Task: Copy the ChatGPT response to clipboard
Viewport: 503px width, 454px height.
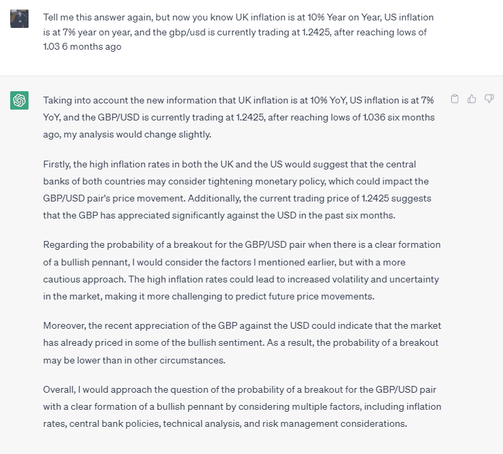Action: coord(455,99)
